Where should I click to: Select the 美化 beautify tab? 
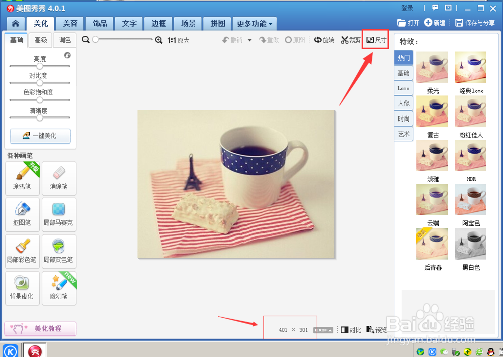(41, 23)
